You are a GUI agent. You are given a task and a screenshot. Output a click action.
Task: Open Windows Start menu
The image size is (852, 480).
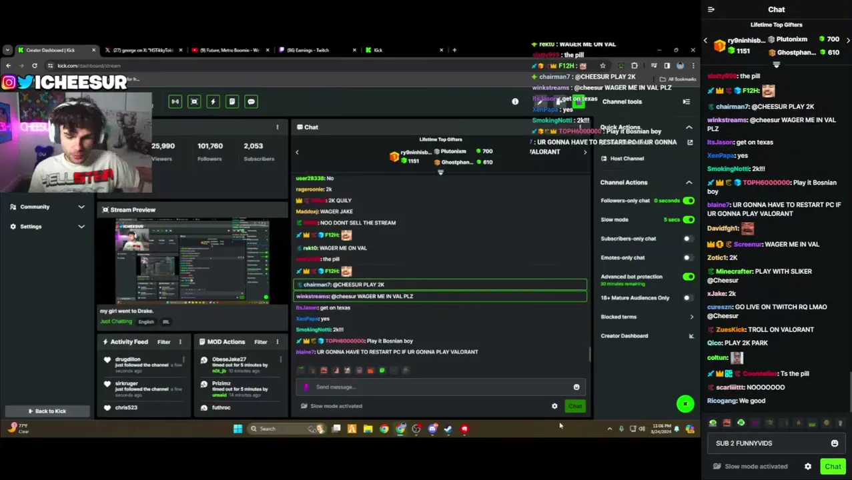click(238, 429)
